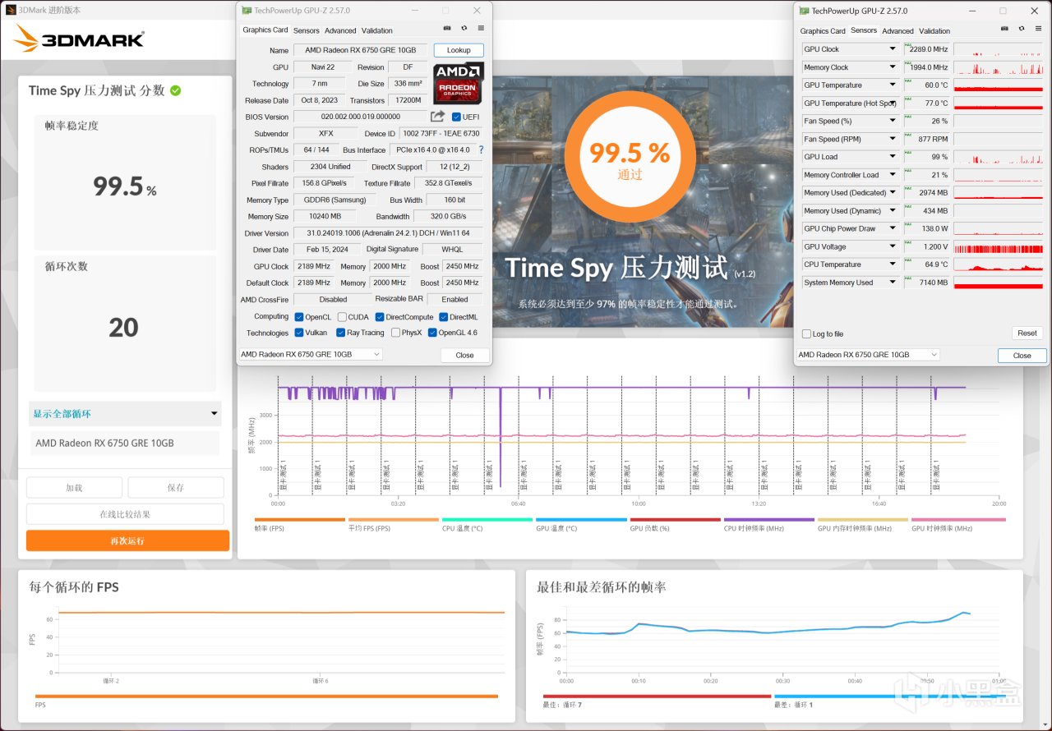Screen dimensions: 1052x731
Task: Click the red GPU 负载 legend swatch
Action: click(x=675, y=520)
